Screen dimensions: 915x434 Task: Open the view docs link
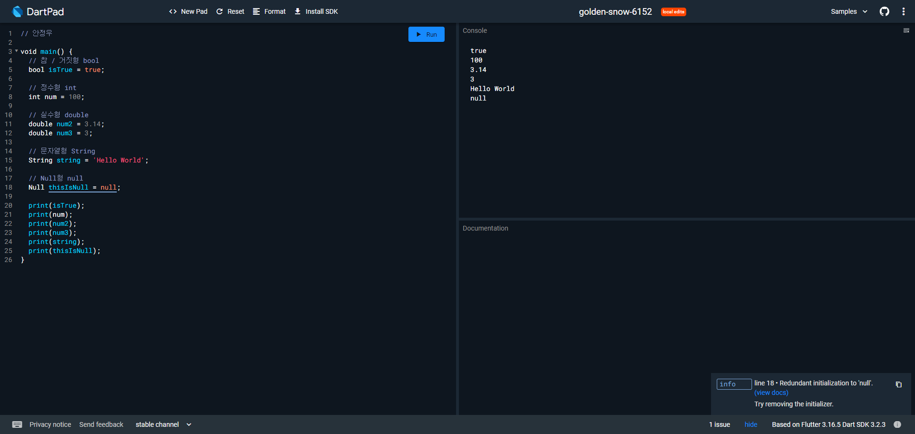click(771, 393)
